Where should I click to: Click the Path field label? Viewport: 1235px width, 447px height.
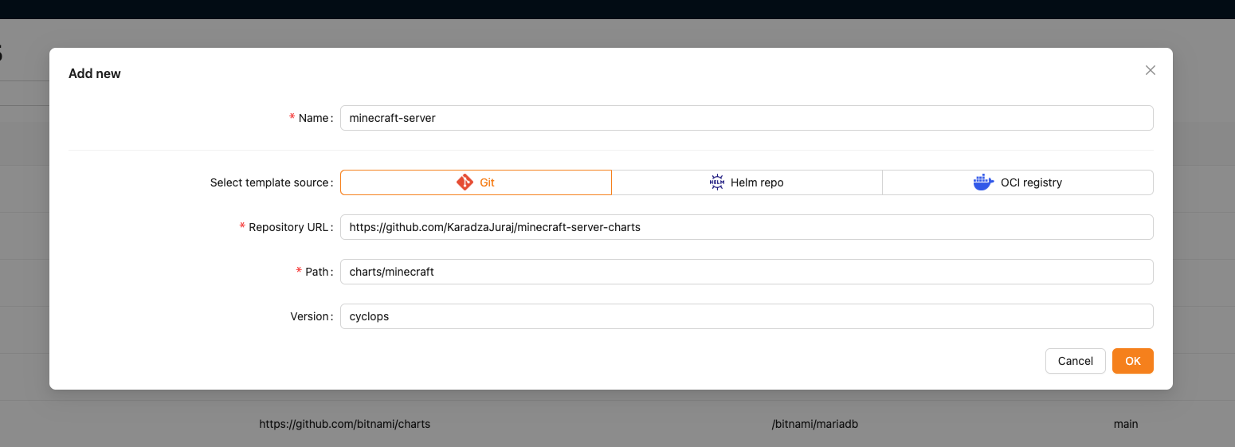[317, 272]
